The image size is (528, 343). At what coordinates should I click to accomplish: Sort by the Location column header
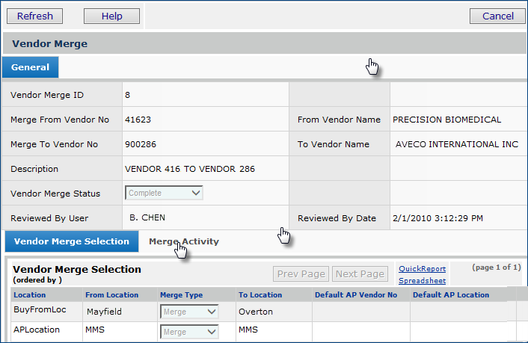[x=29, y=295]
